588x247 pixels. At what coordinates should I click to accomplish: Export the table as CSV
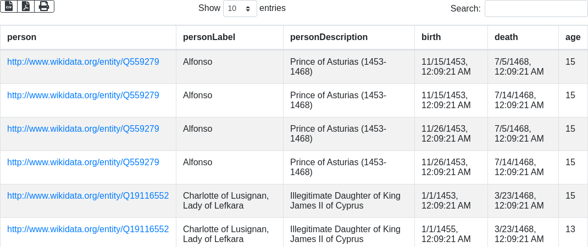tap(9, 6)
